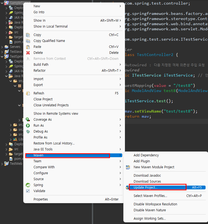Click target folder icon under SampleSpring
The image size is (208, 224).
point(11,37)
